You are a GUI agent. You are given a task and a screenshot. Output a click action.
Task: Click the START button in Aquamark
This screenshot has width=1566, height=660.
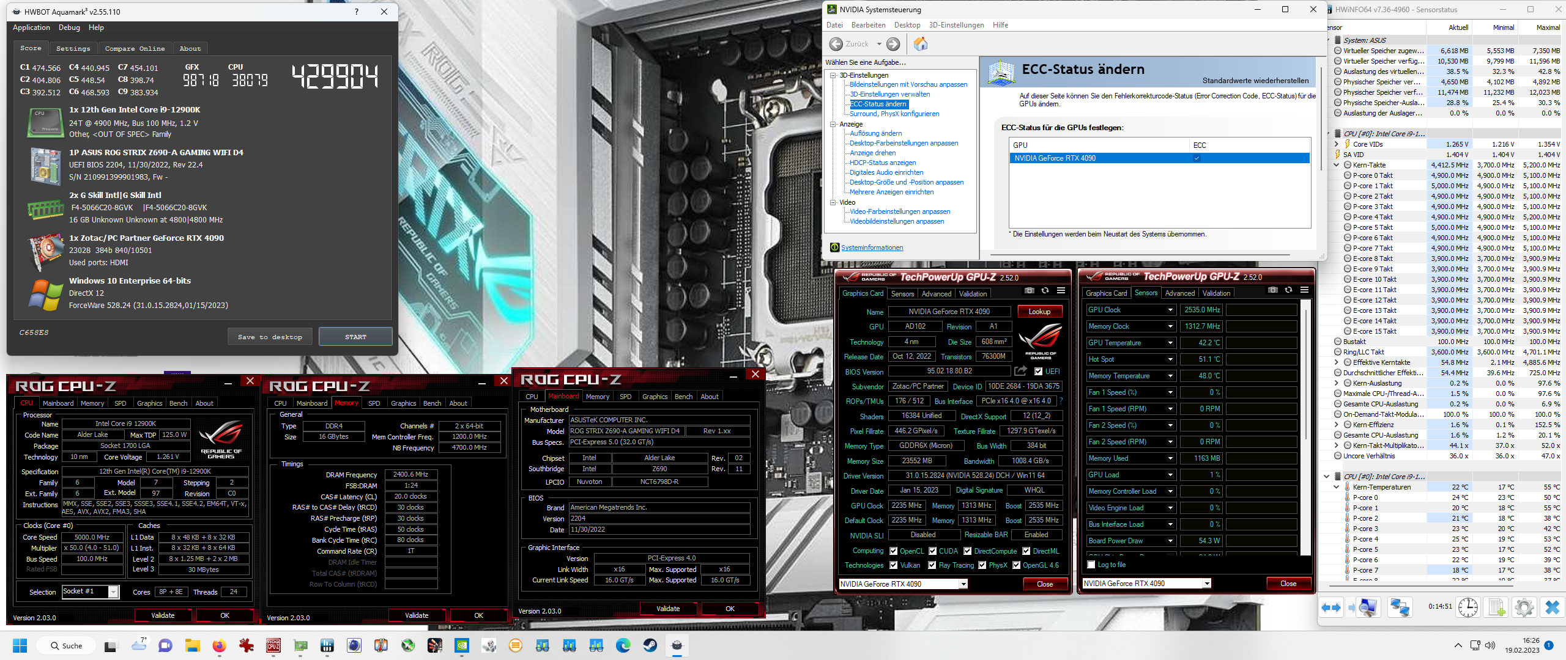pos(355,337)
